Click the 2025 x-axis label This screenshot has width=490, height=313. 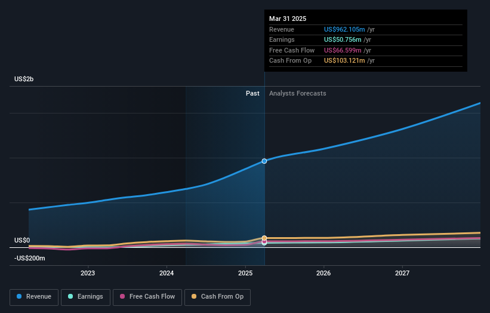[245, 273]
